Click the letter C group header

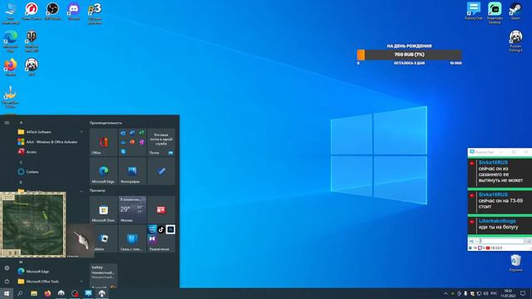tap(21, 162)
